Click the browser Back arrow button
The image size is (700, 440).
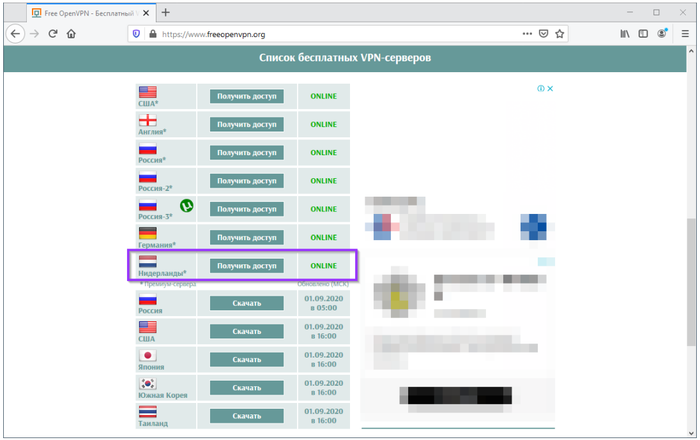(x=15, y=34)
